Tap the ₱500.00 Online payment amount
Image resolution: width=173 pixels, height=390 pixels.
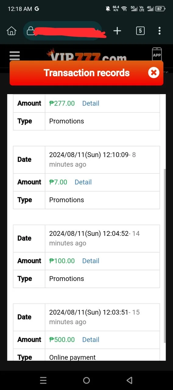pyautogui.click(x=62, y=340)
